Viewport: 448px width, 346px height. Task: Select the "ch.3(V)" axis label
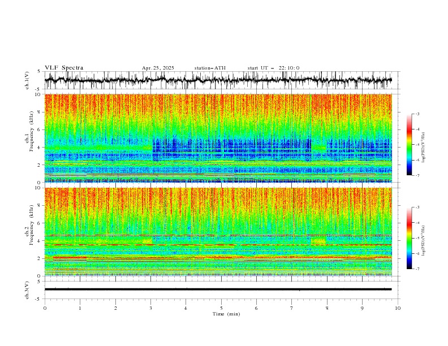(x=27, y=290)
